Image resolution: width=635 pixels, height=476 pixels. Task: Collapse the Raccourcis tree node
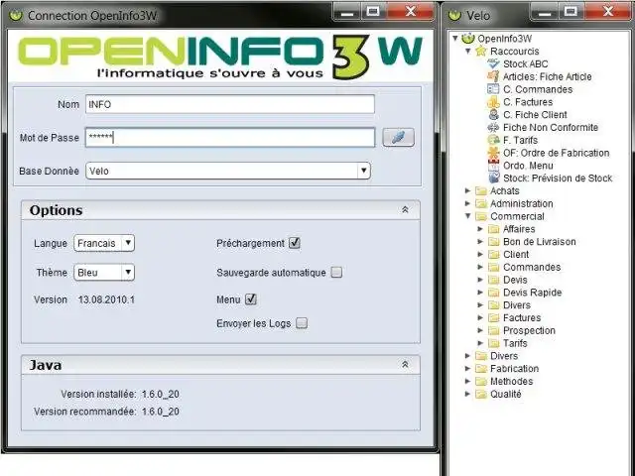[x=467, y=51]
